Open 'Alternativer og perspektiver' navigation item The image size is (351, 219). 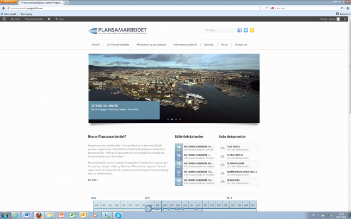pyautogui.click(x=151, y=45)
